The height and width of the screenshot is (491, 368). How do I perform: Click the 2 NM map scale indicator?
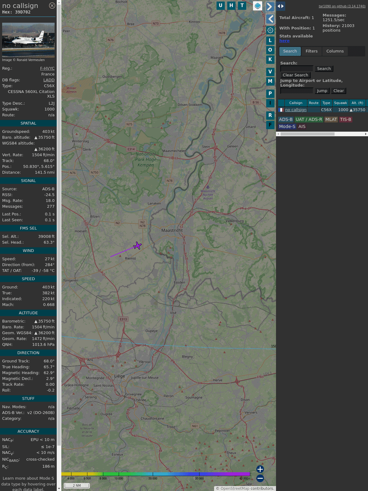pos(77,485)
